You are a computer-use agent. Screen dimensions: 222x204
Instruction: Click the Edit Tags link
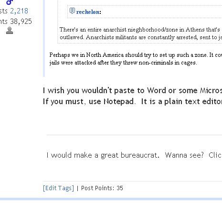tap(59, 188)
